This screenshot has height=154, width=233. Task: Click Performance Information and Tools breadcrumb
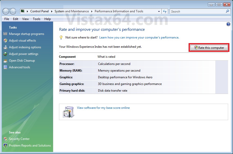click(x=119, y=11)
